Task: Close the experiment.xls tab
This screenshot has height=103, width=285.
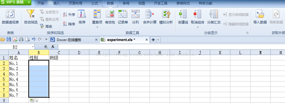Action: 147,40
